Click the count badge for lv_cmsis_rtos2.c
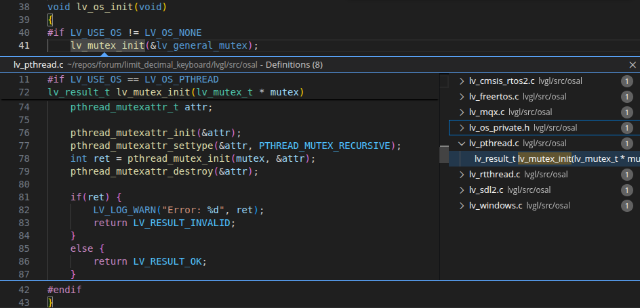This screenshot has height=308, width=640. (x=627, y=81)
